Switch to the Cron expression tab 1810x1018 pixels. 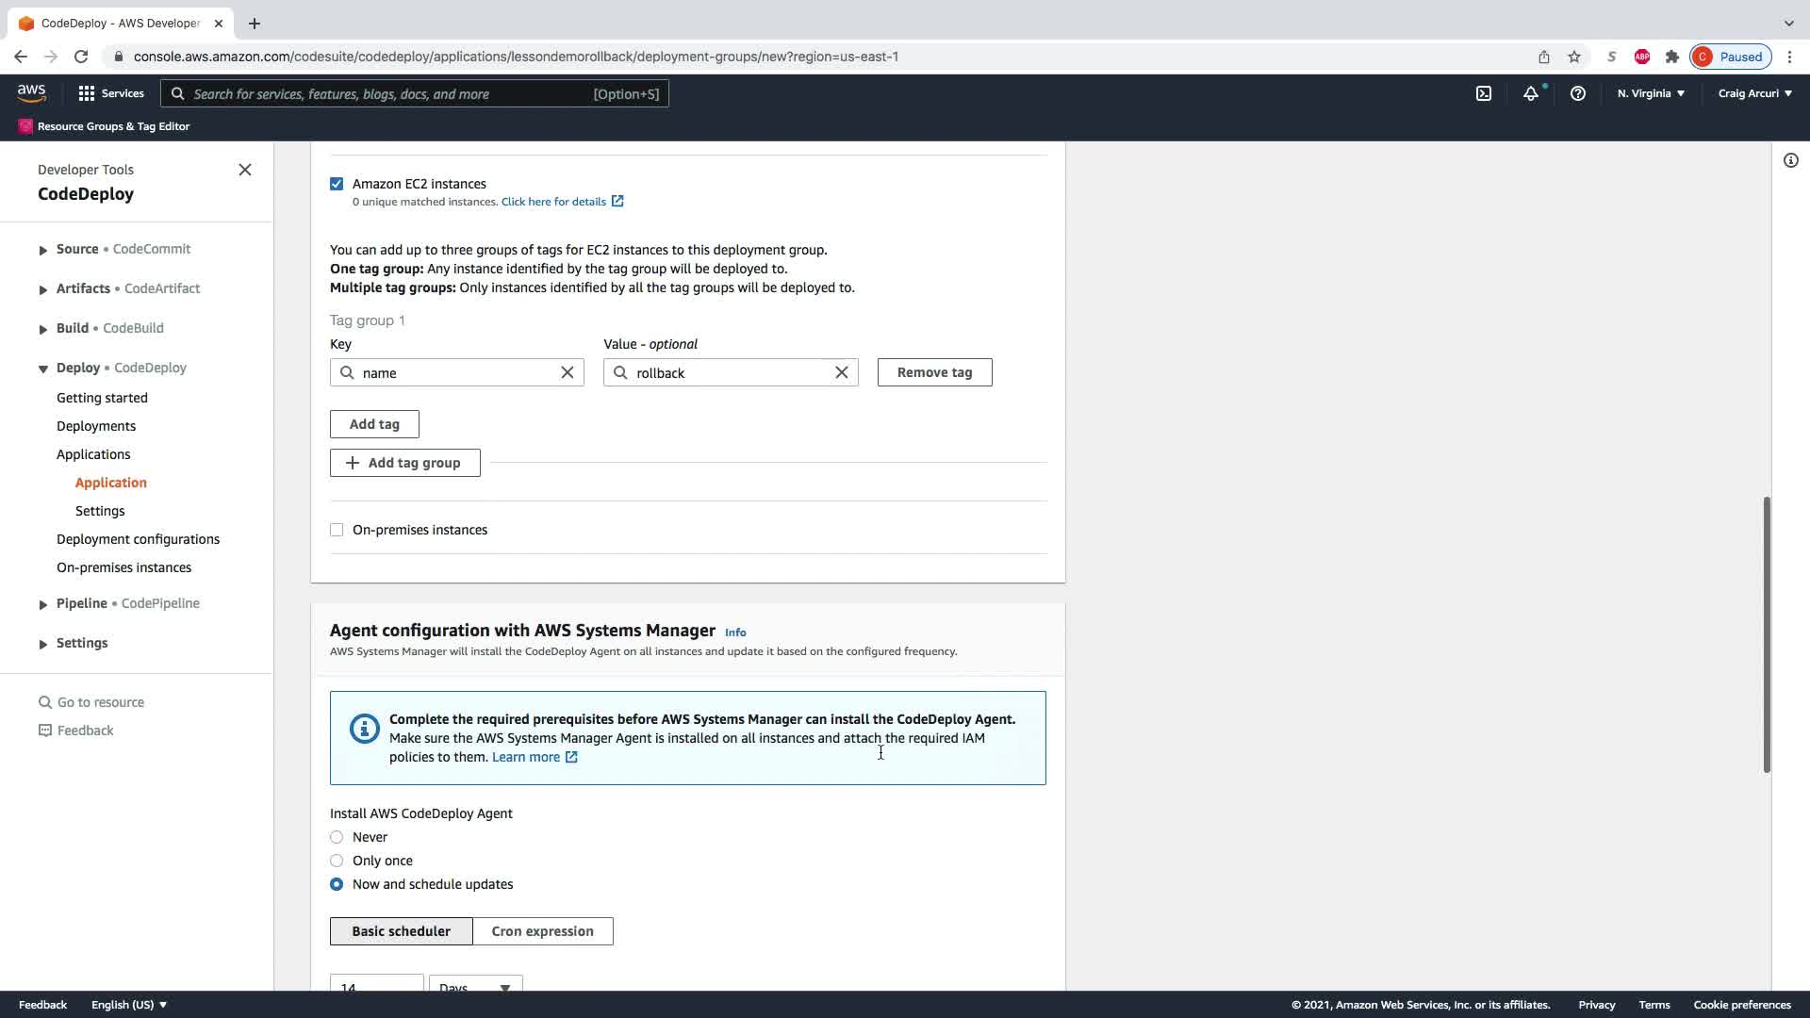tap(542, 931)
